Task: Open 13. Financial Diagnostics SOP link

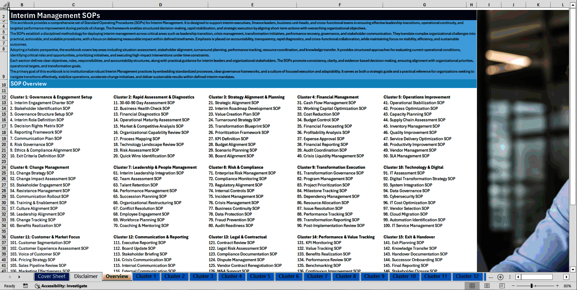Action: (x=141, y=114)
